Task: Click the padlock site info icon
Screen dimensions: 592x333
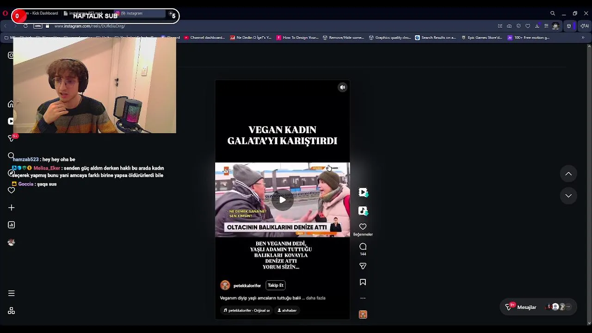Action: 47,26
